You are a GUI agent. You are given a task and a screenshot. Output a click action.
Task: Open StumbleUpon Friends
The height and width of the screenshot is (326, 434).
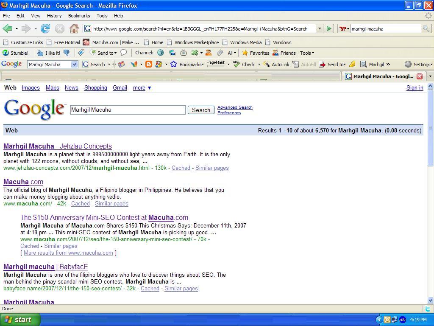(x=284, y=53)
